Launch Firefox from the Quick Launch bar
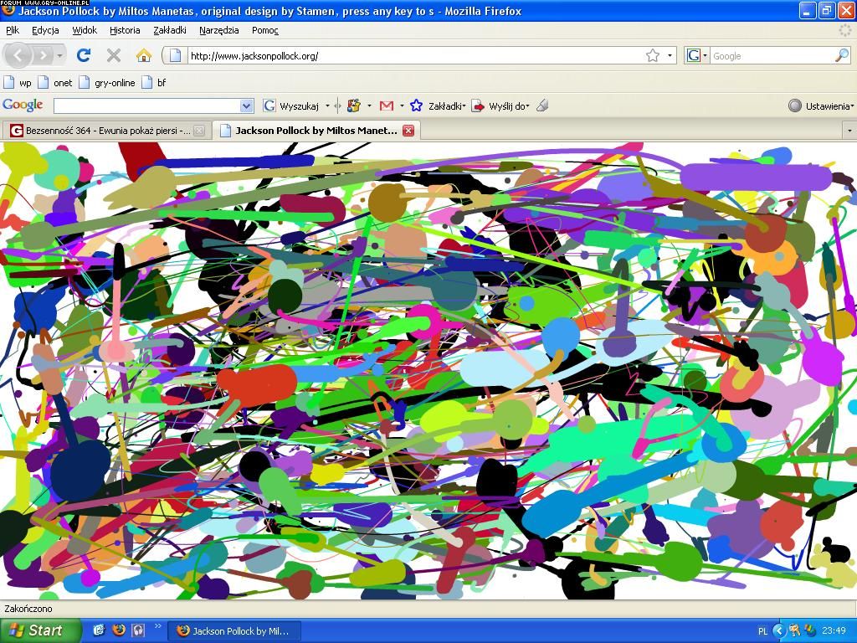This screenshot has width=857, height=643. (x=119, y=630)
